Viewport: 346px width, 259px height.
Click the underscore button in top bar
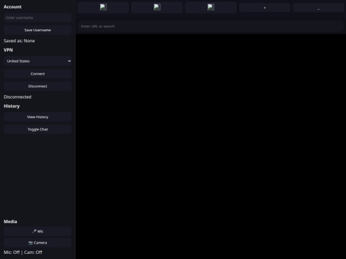(x=318, y=8)
